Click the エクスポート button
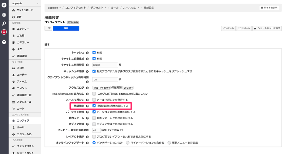Image resolution: width=285 pixels, height=154 pixels. point(244,28)
